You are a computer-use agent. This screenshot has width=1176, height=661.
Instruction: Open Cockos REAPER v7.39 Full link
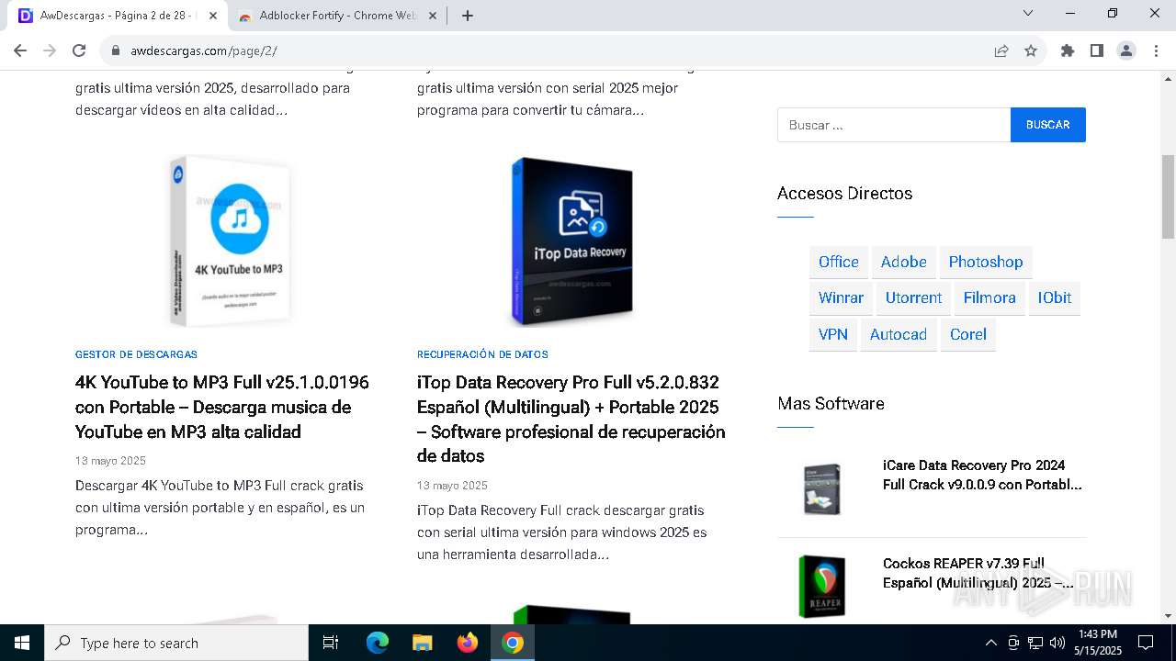(x=978, y=573)
